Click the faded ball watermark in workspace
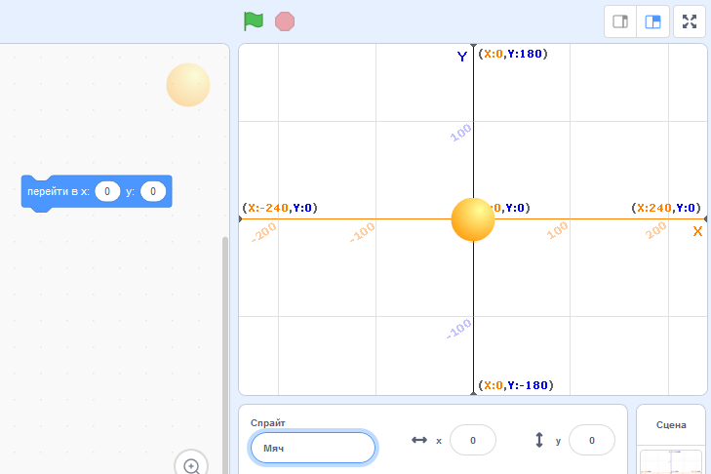711x474 pixels. click(x=188, y=85)
